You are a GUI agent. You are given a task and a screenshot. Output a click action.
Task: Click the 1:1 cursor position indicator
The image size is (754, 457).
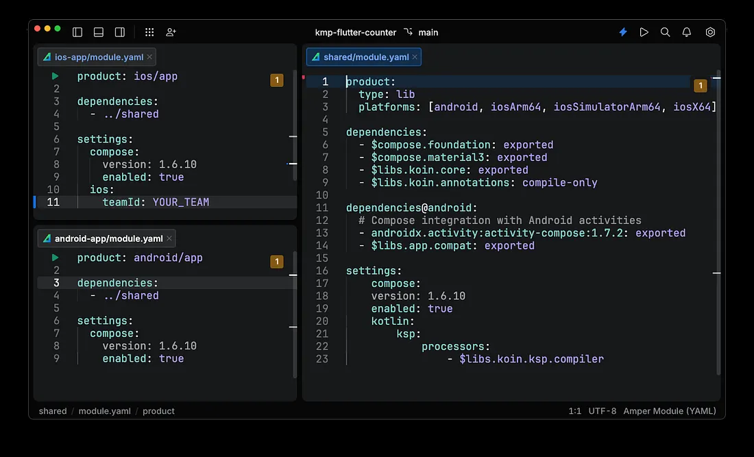(x=574, y=411)
